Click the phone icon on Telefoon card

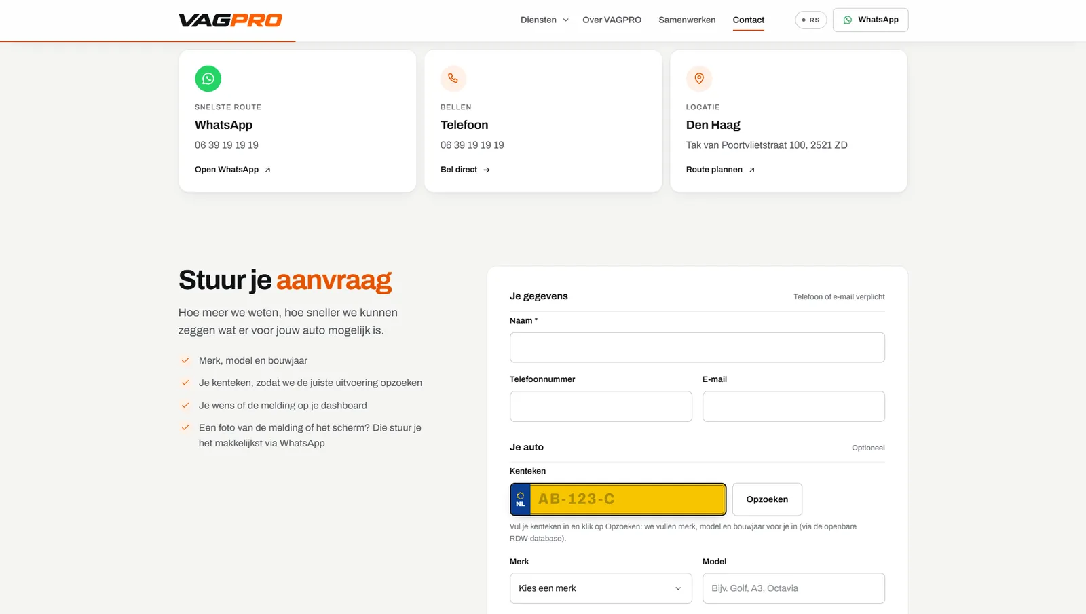point(453,79)
